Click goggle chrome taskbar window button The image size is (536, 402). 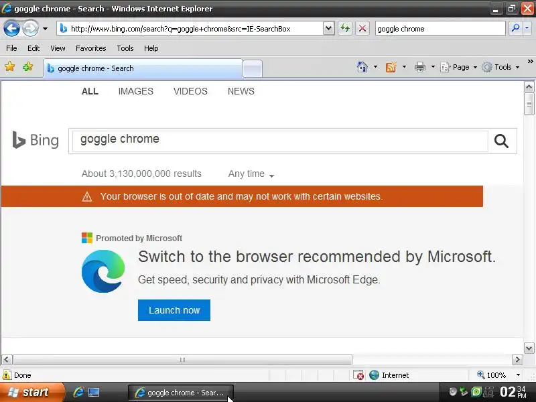[180, 393]
